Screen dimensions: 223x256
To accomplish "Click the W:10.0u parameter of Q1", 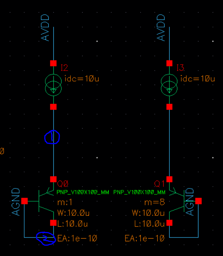I will click(x=148, y=213).
